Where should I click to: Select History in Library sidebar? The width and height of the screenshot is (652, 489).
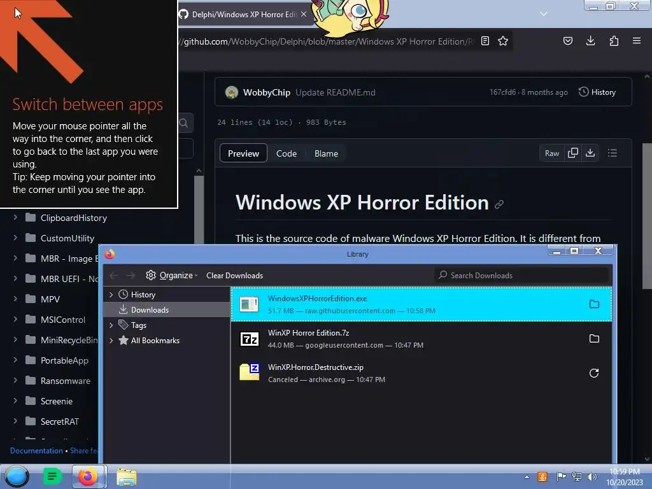click(x=143, y=294)
